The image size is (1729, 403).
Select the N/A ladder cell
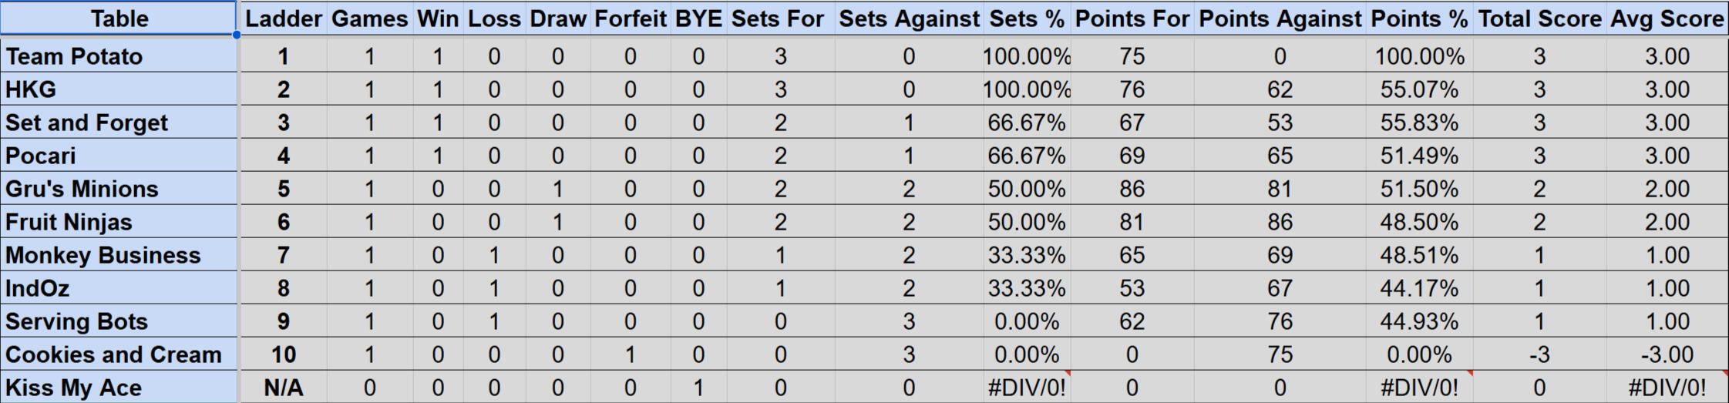pyautogui.click(x=283, y=388)
